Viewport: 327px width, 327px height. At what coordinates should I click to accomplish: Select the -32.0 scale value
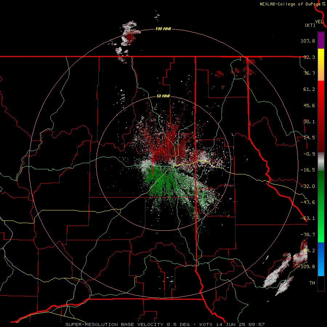point(308,186)
